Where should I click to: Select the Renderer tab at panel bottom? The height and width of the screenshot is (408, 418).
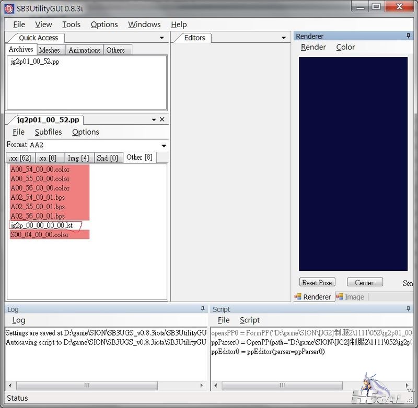click(312, 297)
